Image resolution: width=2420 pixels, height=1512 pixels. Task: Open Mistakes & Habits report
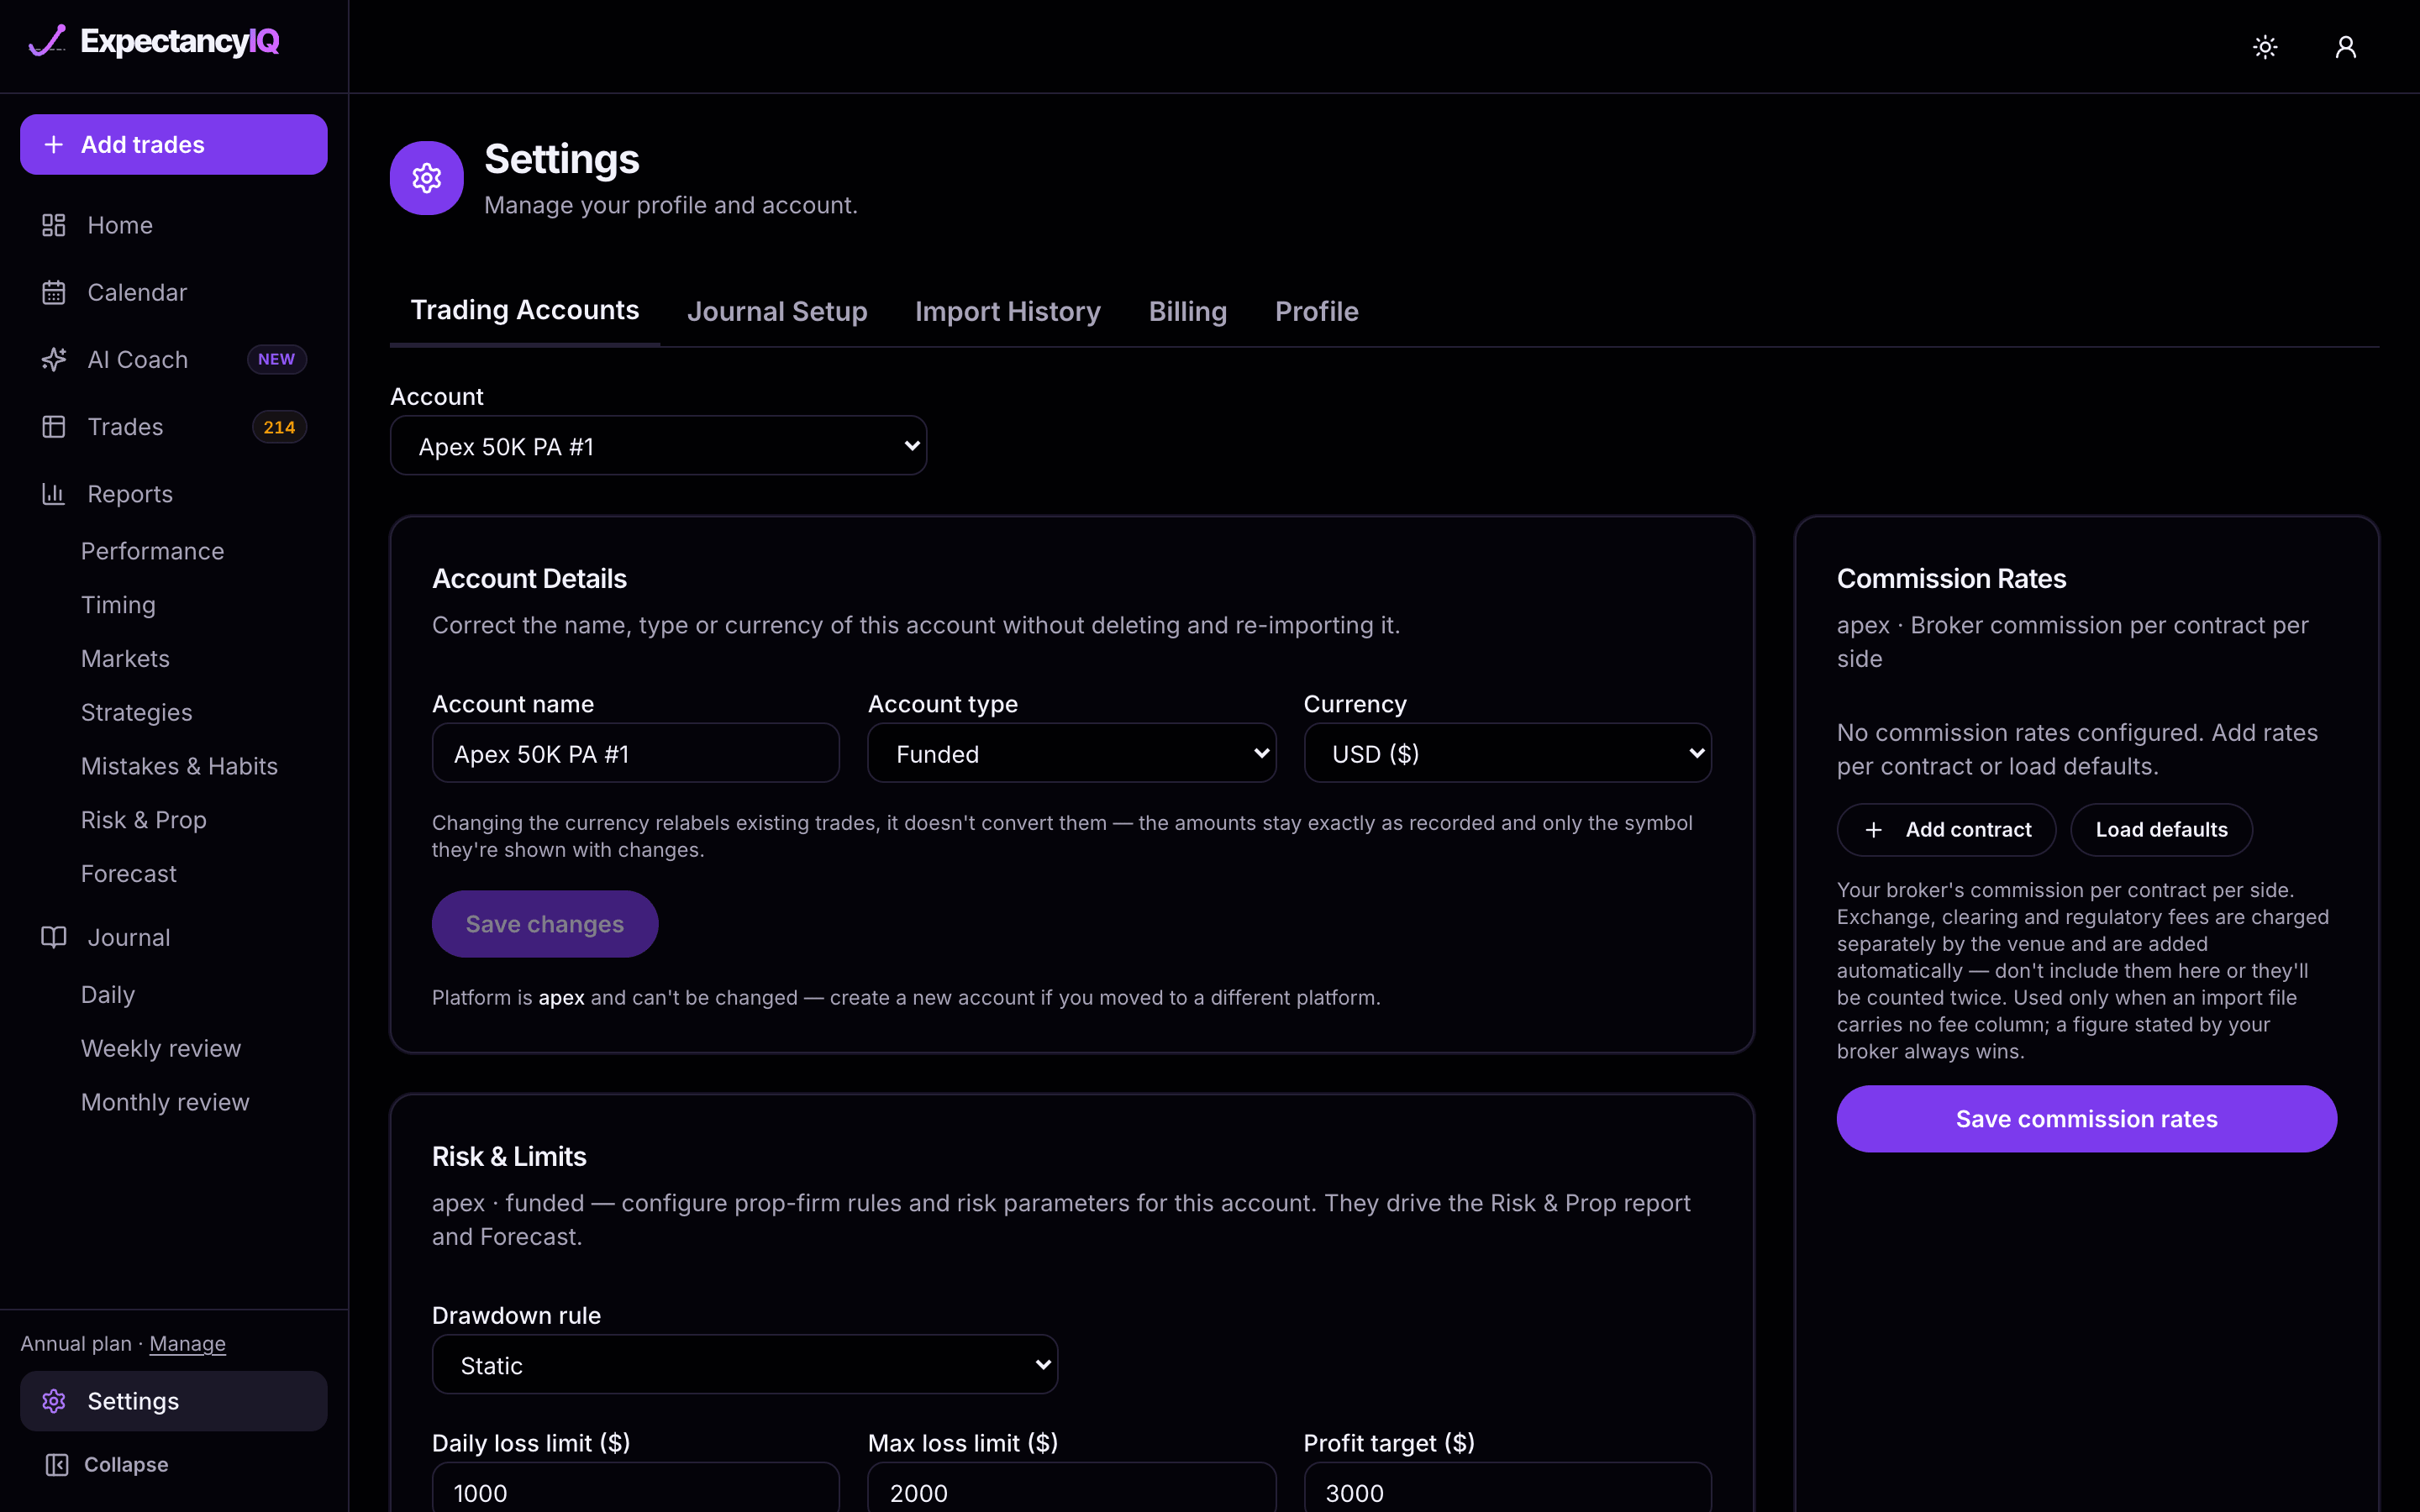coord(179,766)
